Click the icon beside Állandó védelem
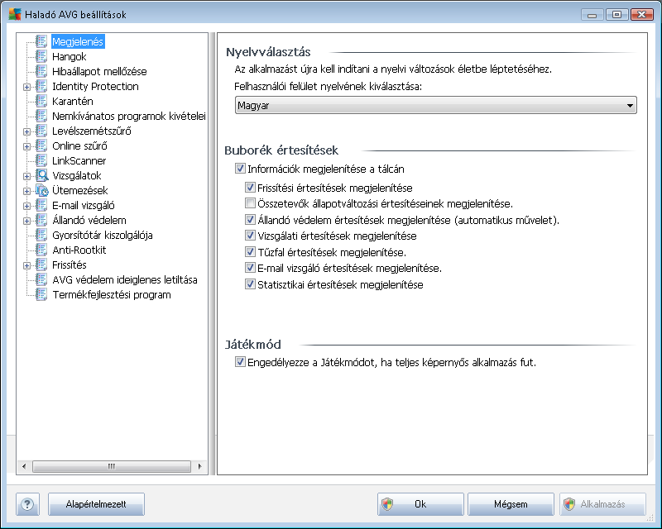662x529 pixels. 41,220
